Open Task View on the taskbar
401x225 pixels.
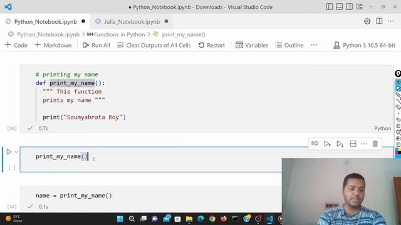point(143,219)
